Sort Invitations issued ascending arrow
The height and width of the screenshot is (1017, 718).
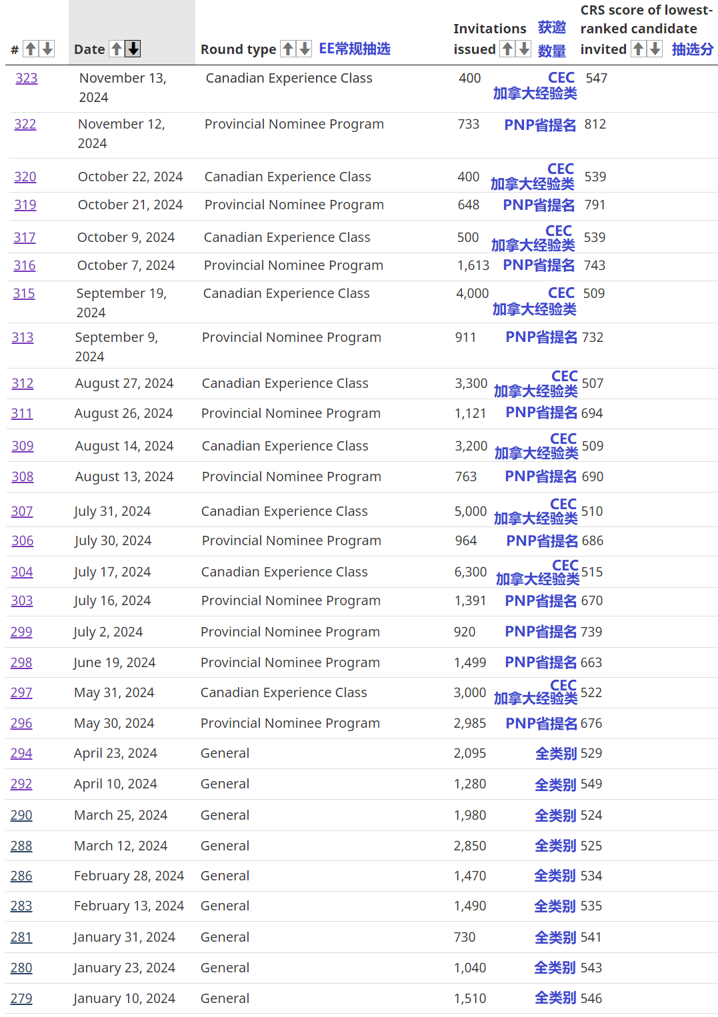pos(507,49)
